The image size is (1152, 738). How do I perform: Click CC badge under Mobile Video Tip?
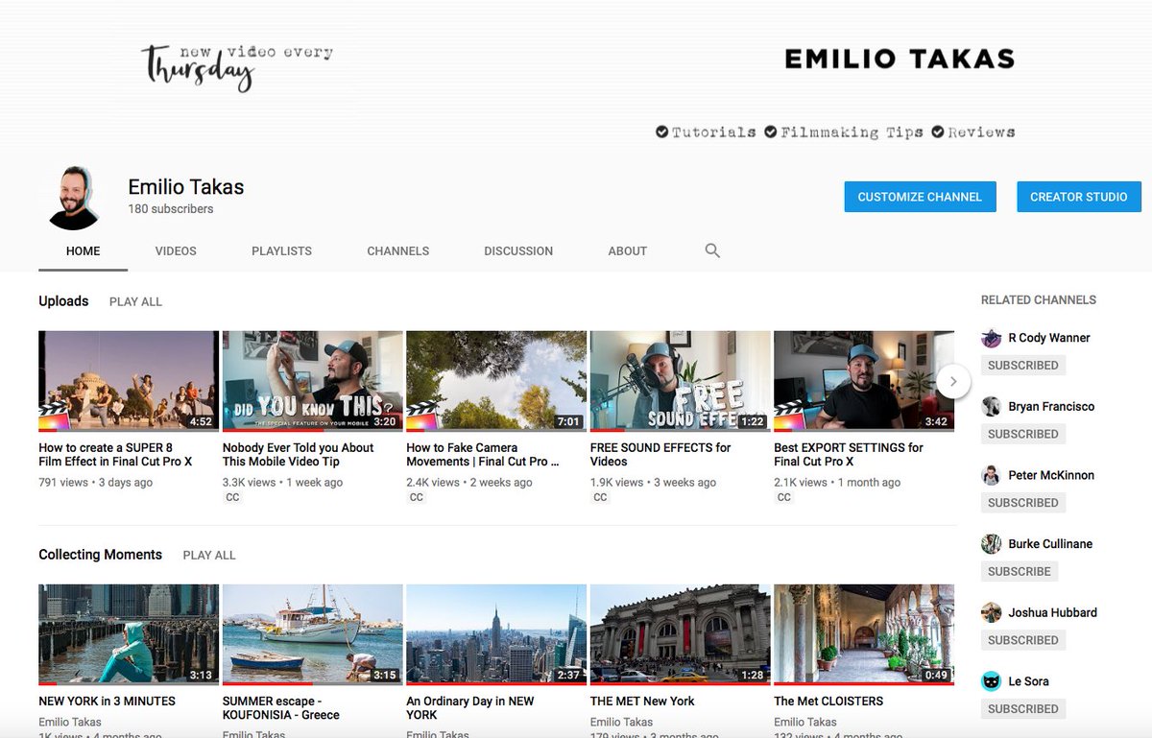point(232,498)
